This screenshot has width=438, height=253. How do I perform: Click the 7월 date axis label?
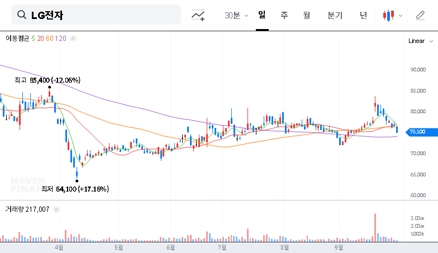pyautogui.click(x=222, y=247)
